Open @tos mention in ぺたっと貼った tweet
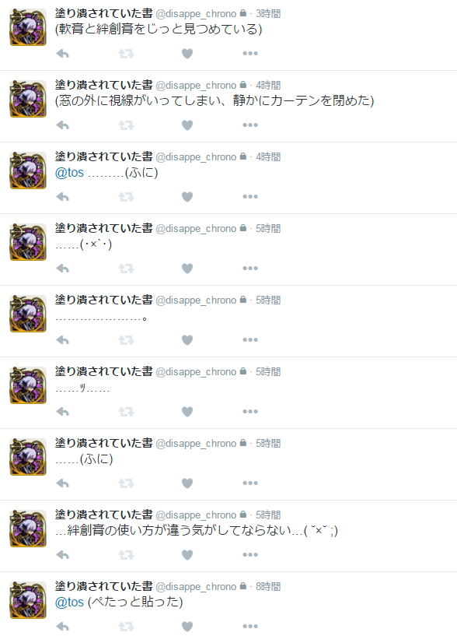This screenshot has width=457, height=643. pyautogui.click(x=70, y=602)
